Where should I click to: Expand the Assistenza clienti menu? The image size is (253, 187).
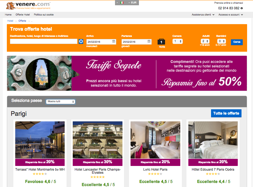(203, 15)
